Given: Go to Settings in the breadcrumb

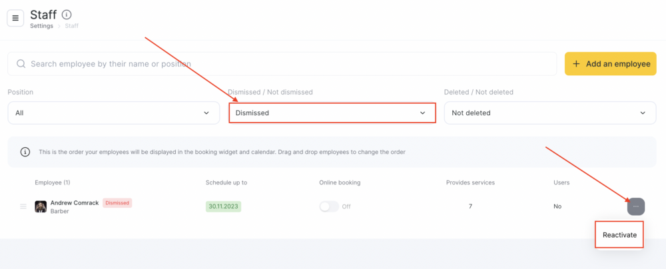Looking at the screenshot, I should [x=41, y=26].
